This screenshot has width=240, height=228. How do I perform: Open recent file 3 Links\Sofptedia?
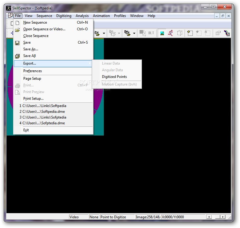coord(53,117)
